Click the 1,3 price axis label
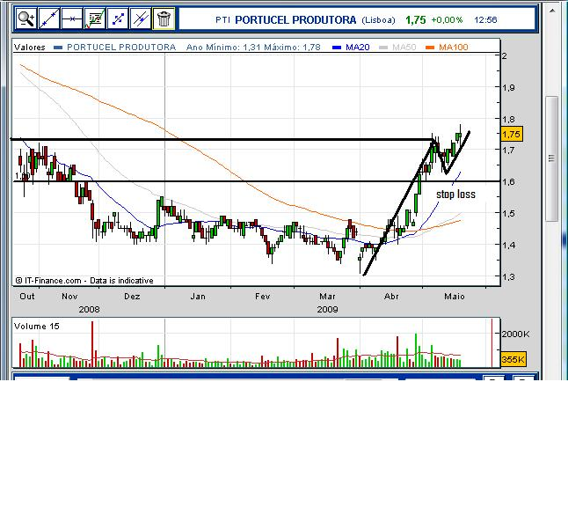This screenshot has height=529, width=568. (508, 276)
